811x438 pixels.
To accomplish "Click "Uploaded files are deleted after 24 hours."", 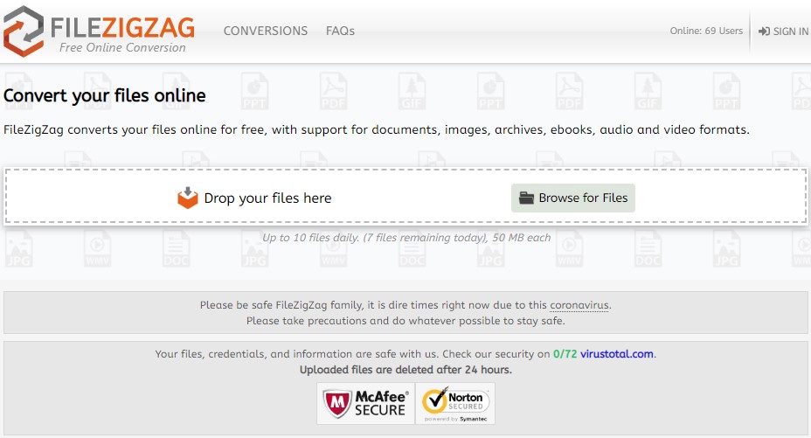I will coord(405,370).
